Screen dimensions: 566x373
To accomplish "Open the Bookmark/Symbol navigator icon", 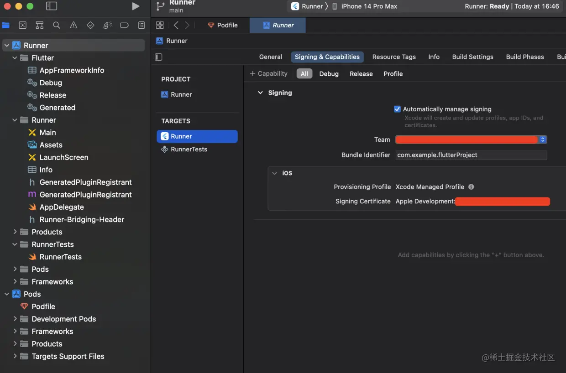I will (x=40, y=26).
